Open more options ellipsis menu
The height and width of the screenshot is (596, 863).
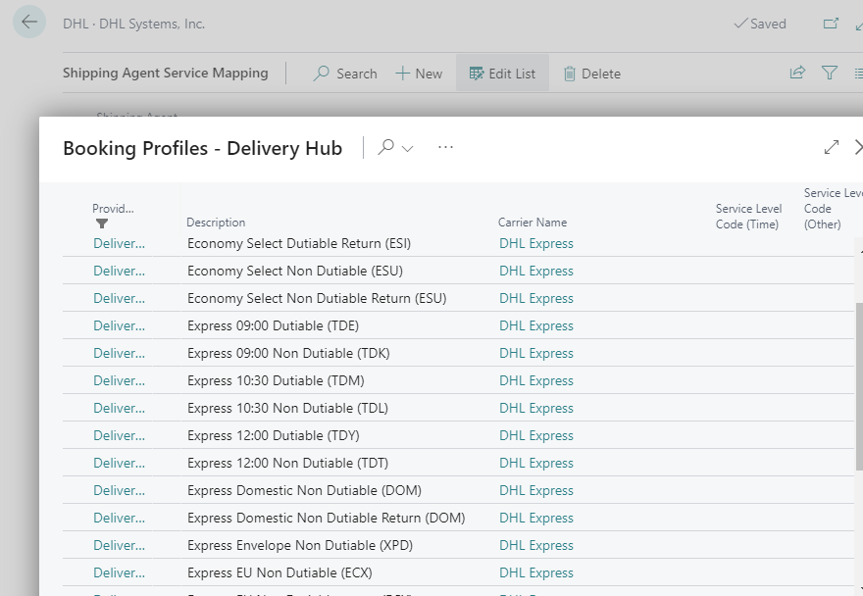click(445, 147)
